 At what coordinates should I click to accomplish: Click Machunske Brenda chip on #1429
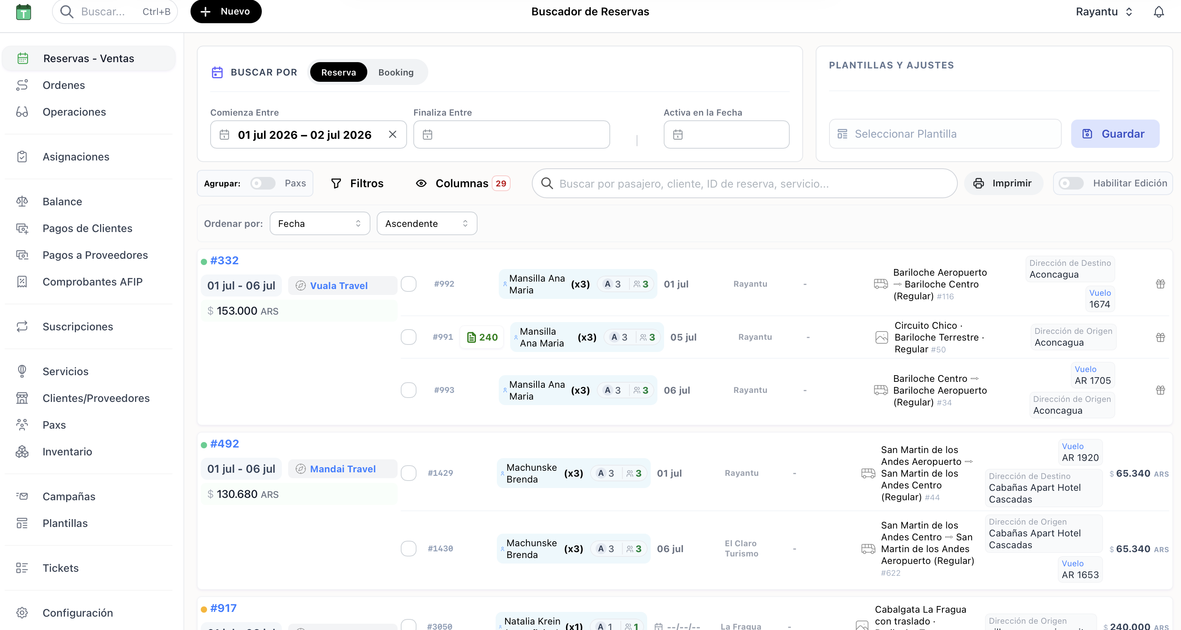point(574,473)
